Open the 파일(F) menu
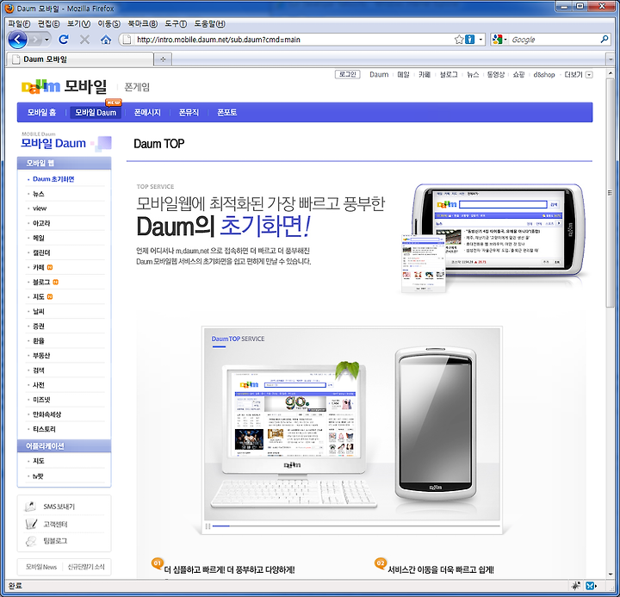Image resolution: width=620 pixels, height=597 pixels. (19, 24)
